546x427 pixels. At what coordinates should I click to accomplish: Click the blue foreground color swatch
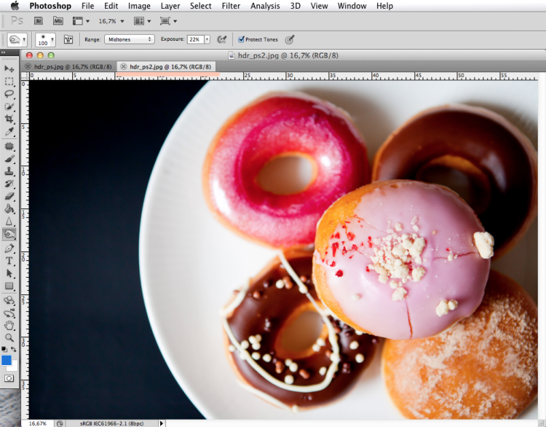[7, 361]
